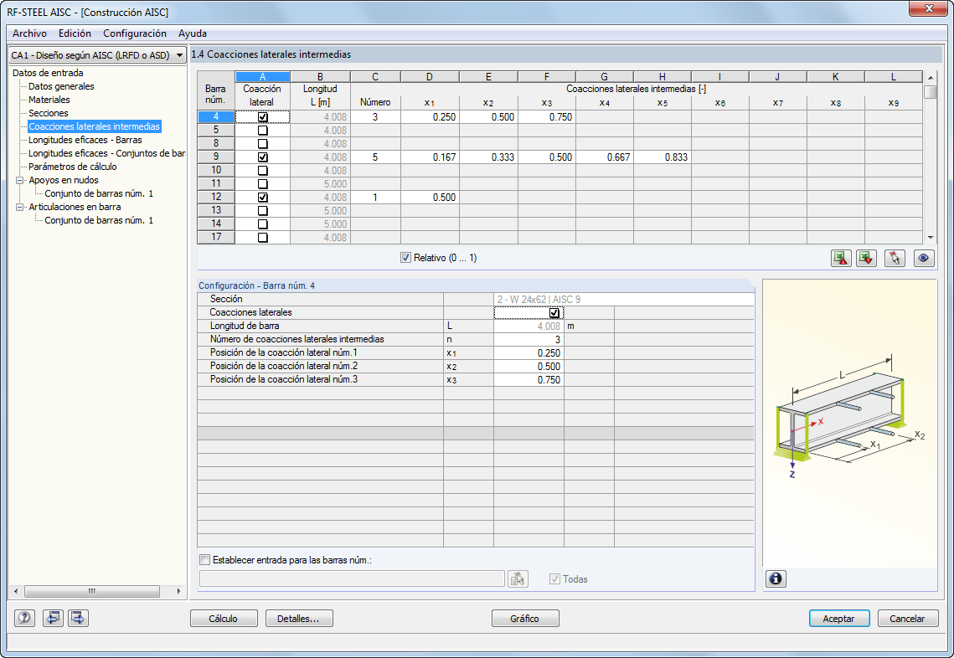Go to the previous input window icon
954x658 pixels.
click(53, 618)
